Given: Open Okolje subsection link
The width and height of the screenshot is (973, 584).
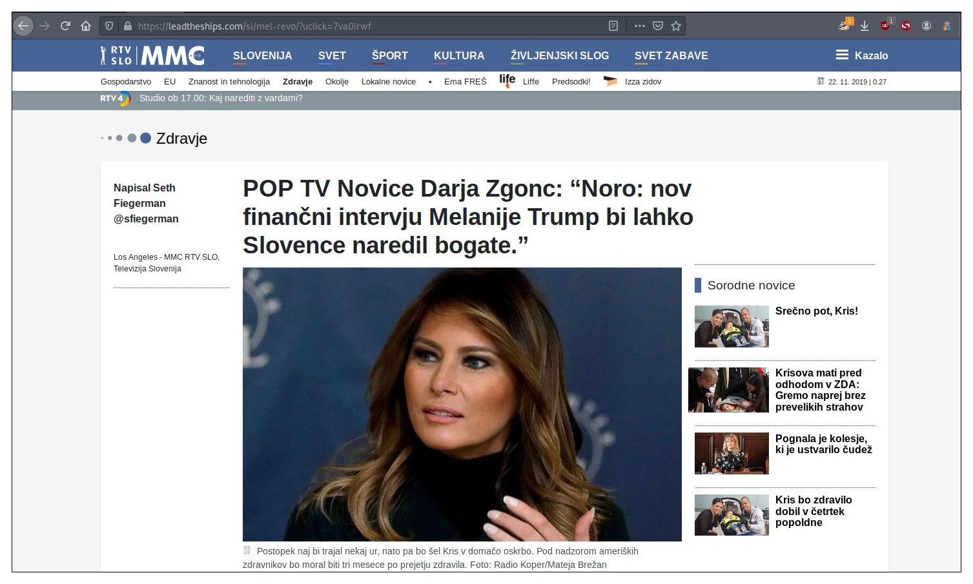Looking at the screenshot, I should coord(337,82).
